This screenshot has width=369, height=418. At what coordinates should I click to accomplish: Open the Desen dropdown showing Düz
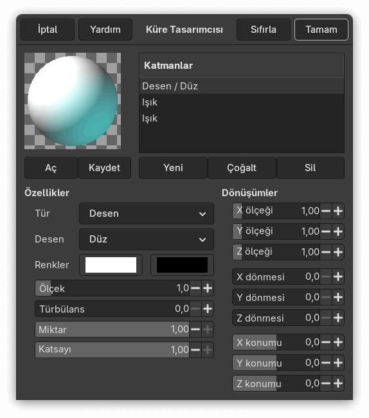pyautogui.click(x=147, y=239)
